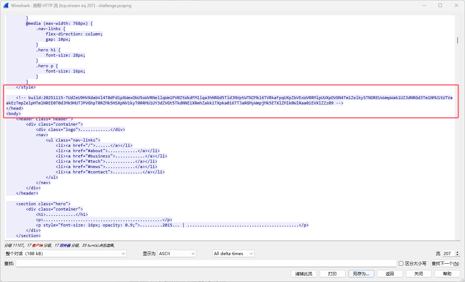Expand the 显示为 ASCII format dropdown
This screenshot has height=282, width=465.
pos(177,254)
